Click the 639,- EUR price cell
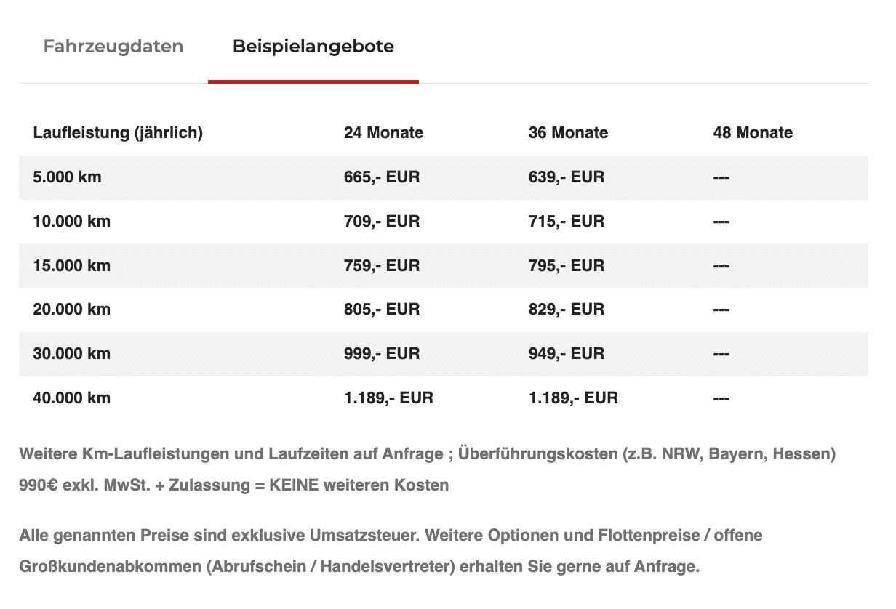896x609 pixels. pyautogui.click(x=567, y=177)
